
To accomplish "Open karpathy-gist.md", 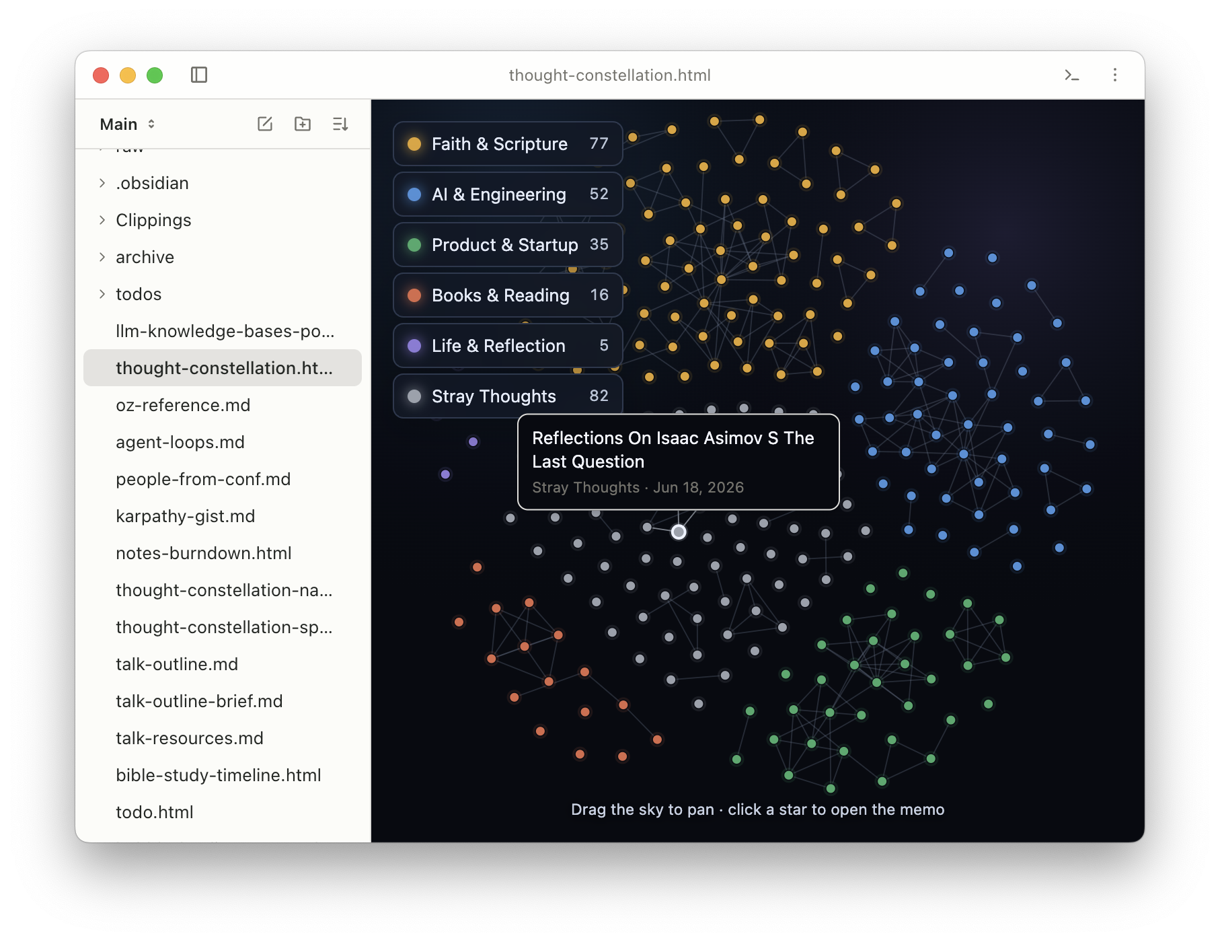I will pyautogui.click(x=223, y=516).
